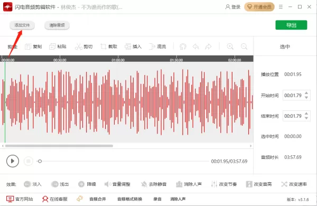
Task: Click right arrow of waveform scrollbar
Action: [250, 146]
